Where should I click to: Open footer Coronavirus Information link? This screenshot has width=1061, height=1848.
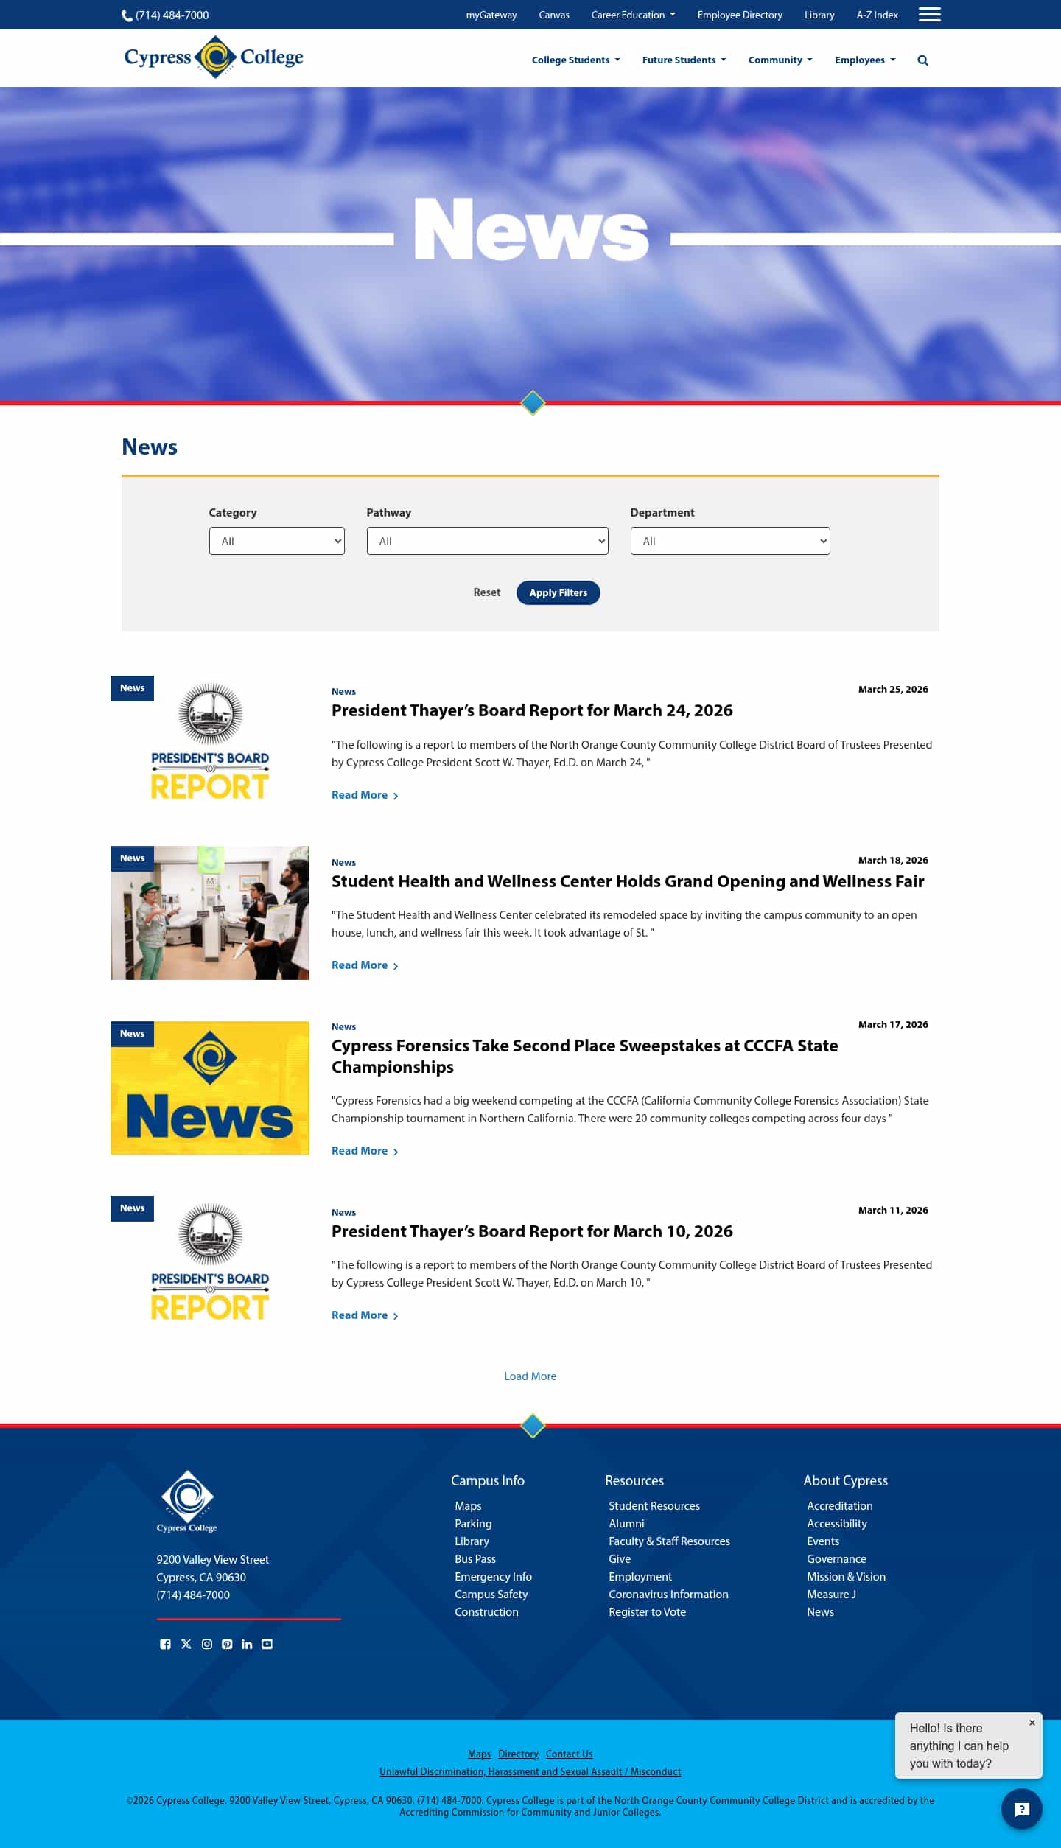pyautogui.click(x=668, y=1595)
